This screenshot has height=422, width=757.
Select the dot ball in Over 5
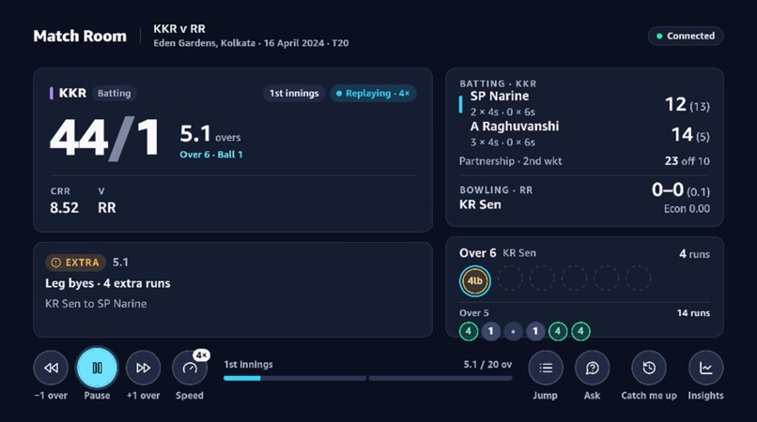513,331
